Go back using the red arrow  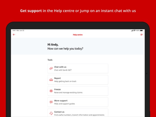[14, 34]
